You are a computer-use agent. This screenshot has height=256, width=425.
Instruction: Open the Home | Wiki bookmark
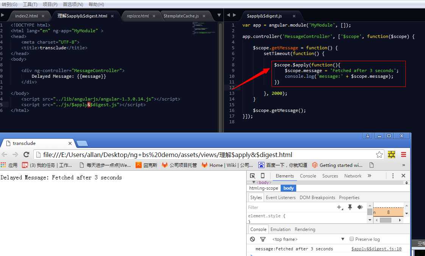(x=227, y=165)
